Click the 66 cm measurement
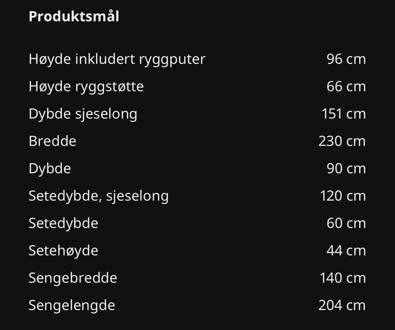 coord(346,86)
